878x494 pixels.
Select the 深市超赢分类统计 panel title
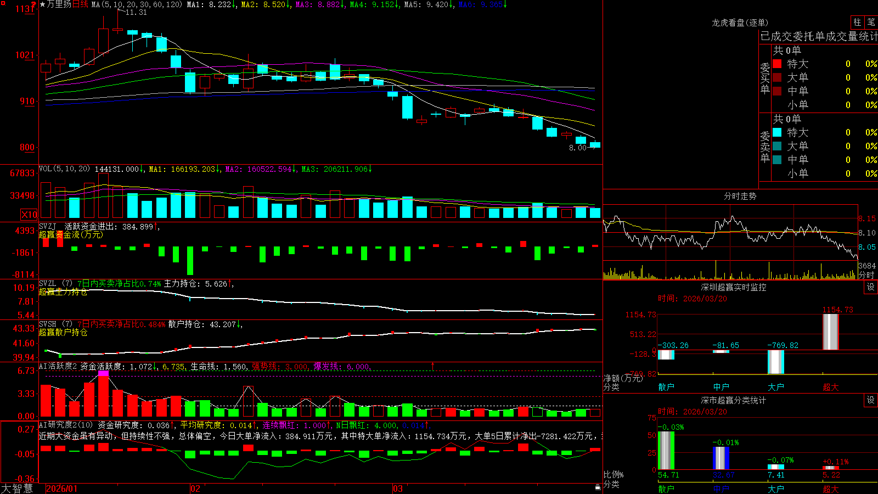733,400
